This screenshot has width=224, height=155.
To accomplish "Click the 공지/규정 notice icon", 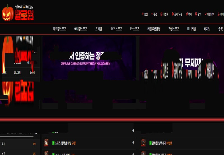I will click(172, 14).
